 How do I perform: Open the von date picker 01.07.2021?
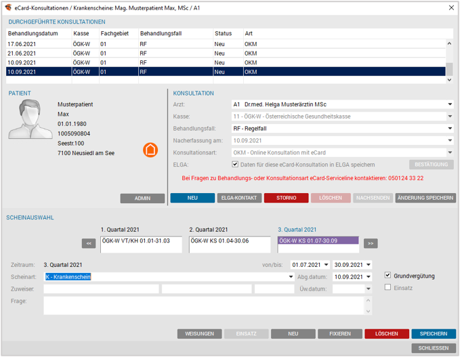coord(327,265)
